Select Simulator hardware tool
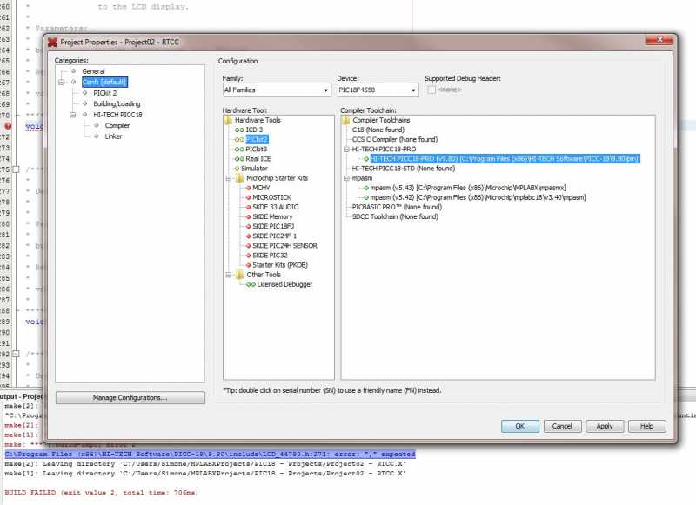This screenshot has height=505, width=696. pos(254,169)
